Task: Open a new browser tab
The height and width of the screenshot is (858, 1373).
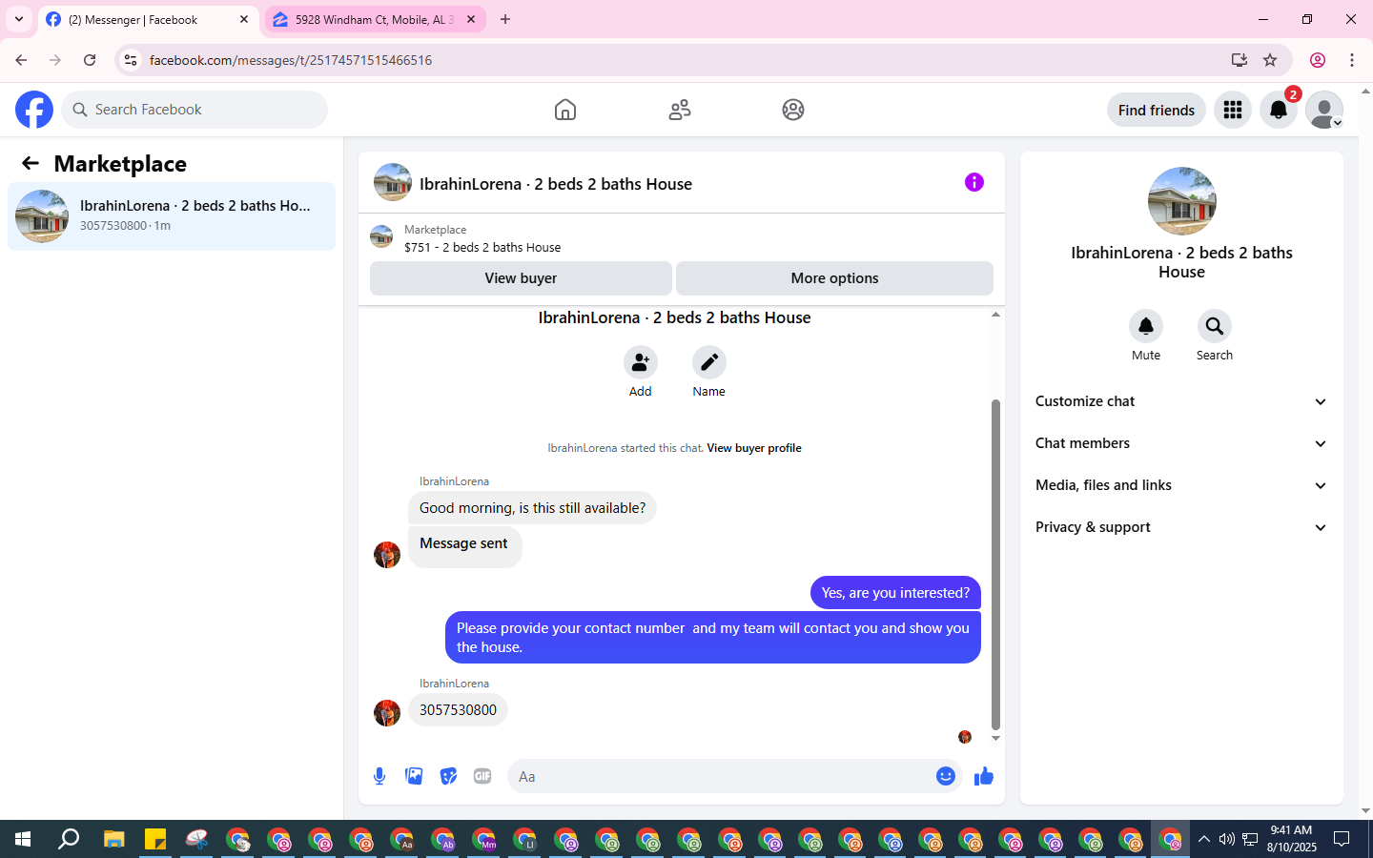Action: pyautogui.click(x=505, y=19)
